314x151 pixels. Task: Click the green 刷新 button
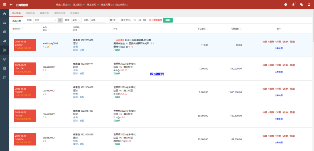pyautogui.click(x=168, y=20)
